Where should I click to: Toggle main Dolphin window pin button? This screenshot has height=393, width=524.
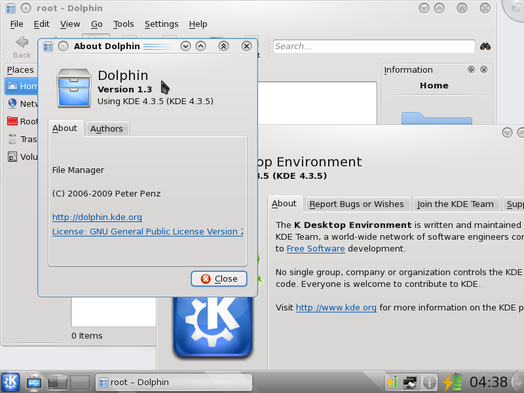tap(26, 8)
